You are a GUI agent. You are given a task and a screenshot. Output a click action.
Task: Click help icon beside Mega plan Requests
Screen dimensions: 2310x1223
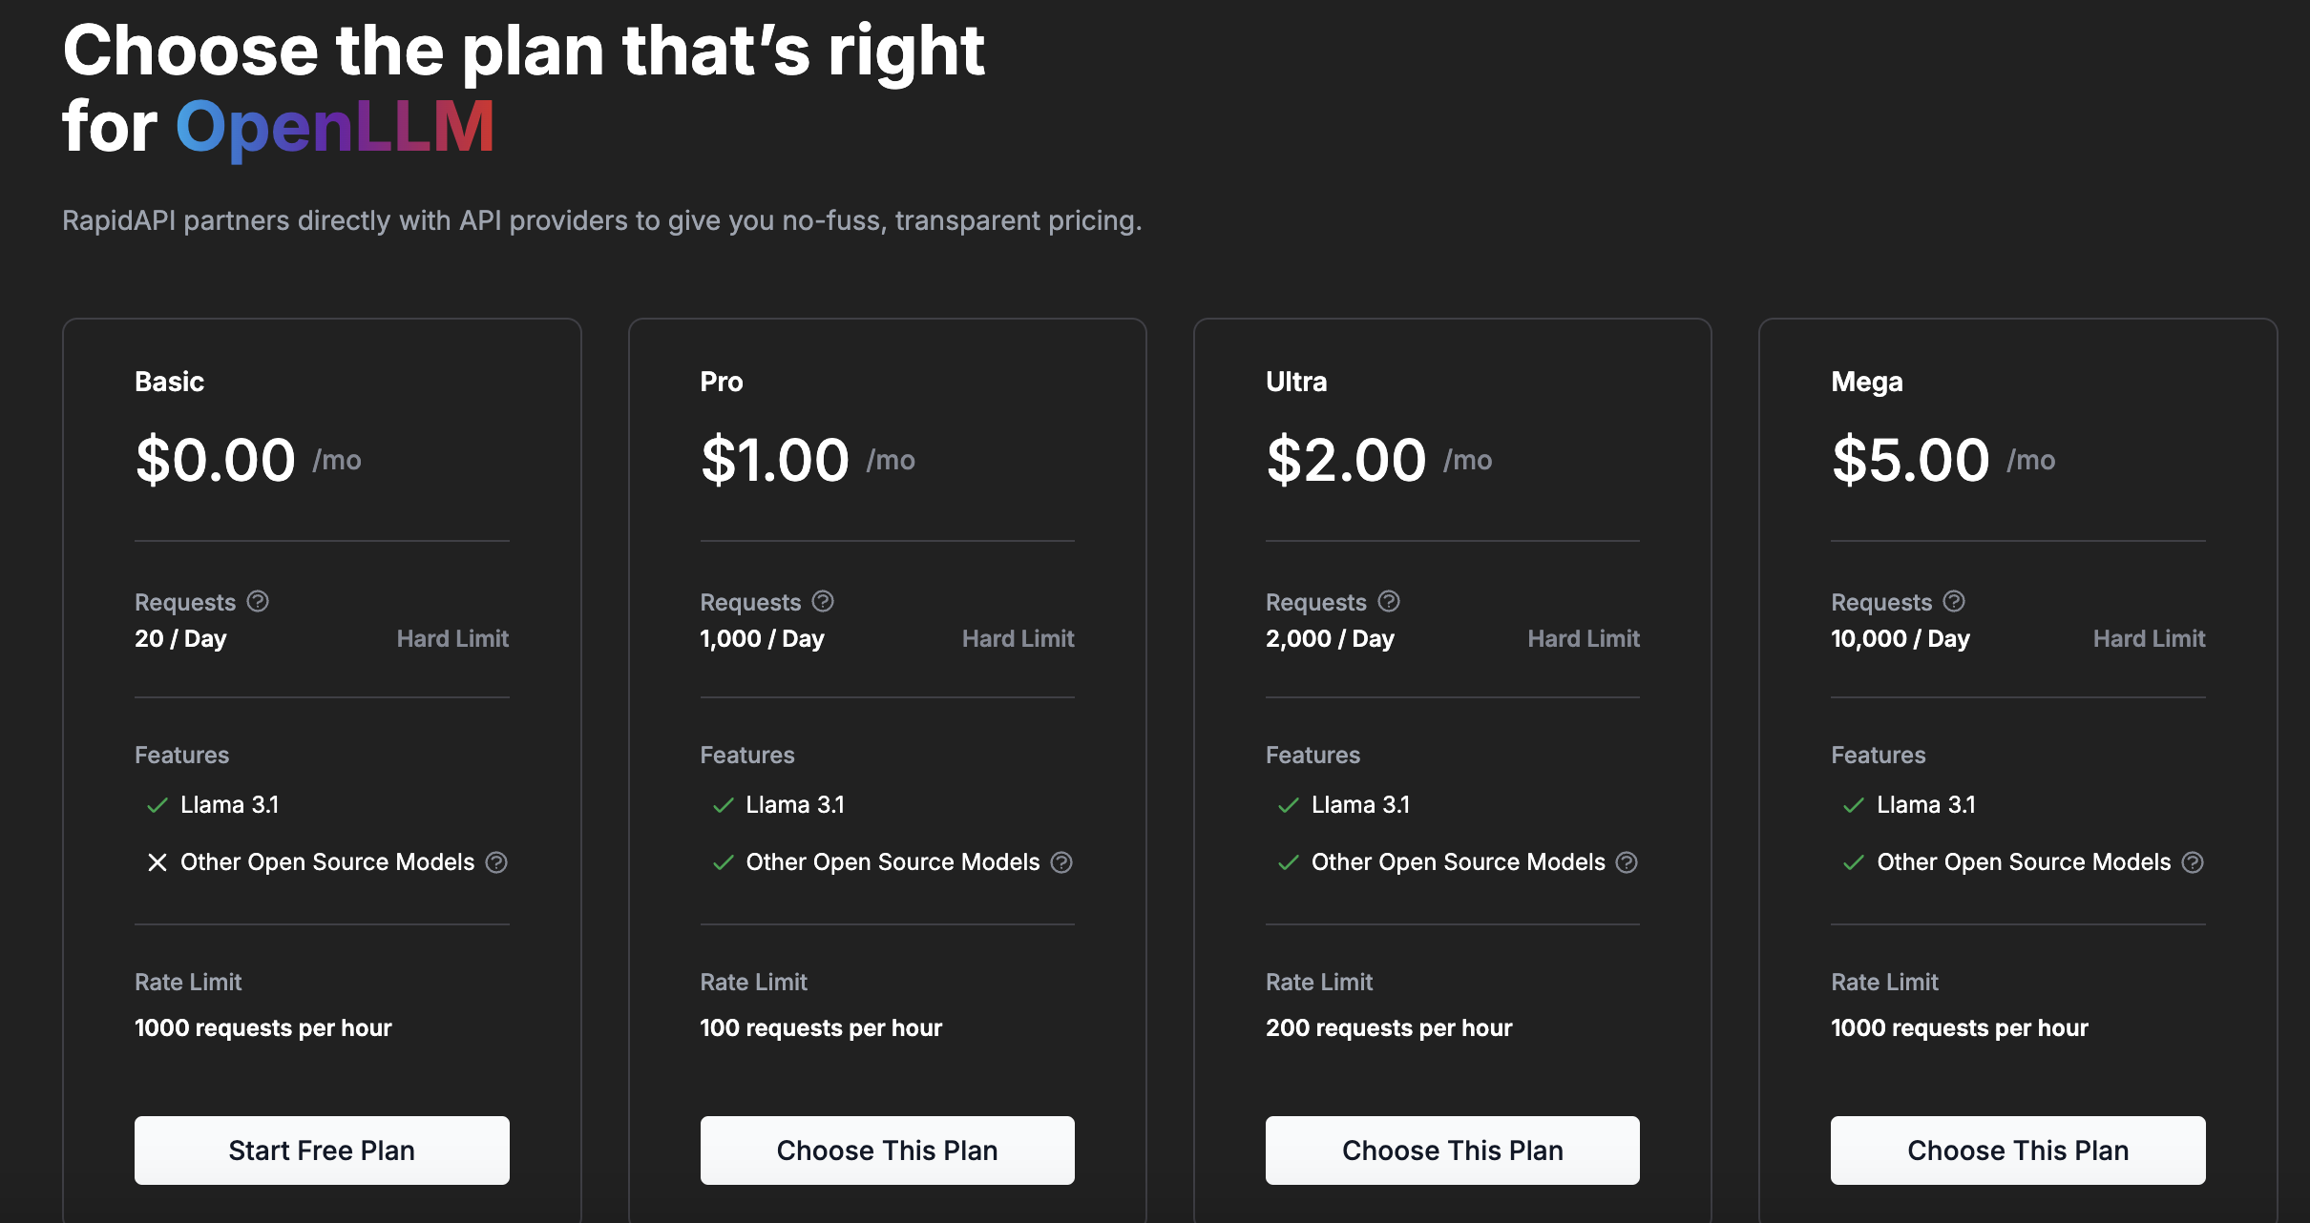coord(1954,601)
